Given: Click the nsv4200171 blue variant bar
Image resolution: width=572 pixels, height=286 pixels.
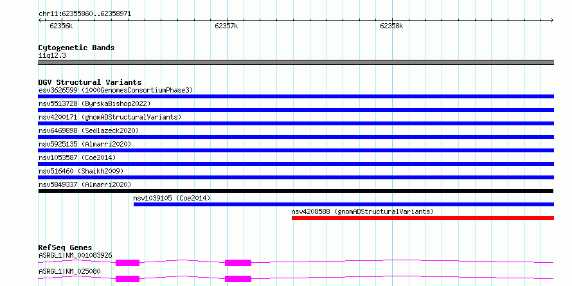Looking at the screenshot, I should pyautogui.click(x=296, y=123).
